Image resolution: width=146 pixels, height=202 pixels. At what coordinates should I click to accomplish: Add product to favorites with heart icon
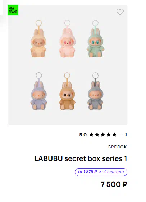pyautogui.click(x=120, y=12)
